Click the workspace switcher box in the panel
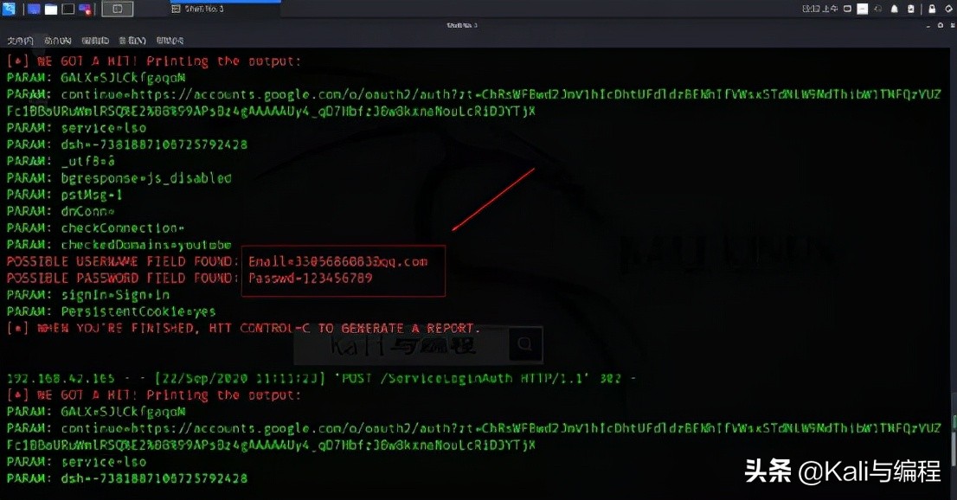 tap(117, 10)
